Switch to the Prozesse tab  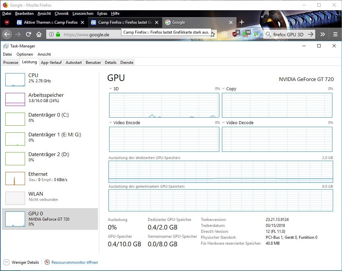(11, 63)
